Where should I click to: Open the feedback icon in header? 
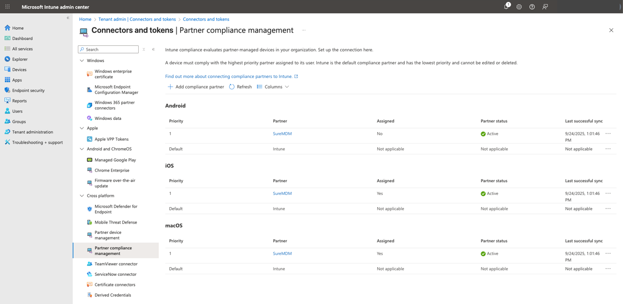click(545, 7)
